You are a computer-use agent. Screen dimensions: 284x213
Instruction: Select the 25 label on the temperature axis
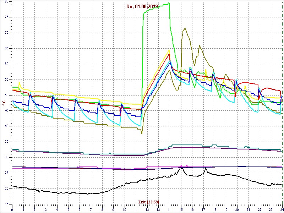tap(6, 173)
